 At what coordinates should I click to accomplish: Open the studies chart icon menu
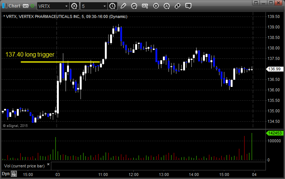point(134,6)
